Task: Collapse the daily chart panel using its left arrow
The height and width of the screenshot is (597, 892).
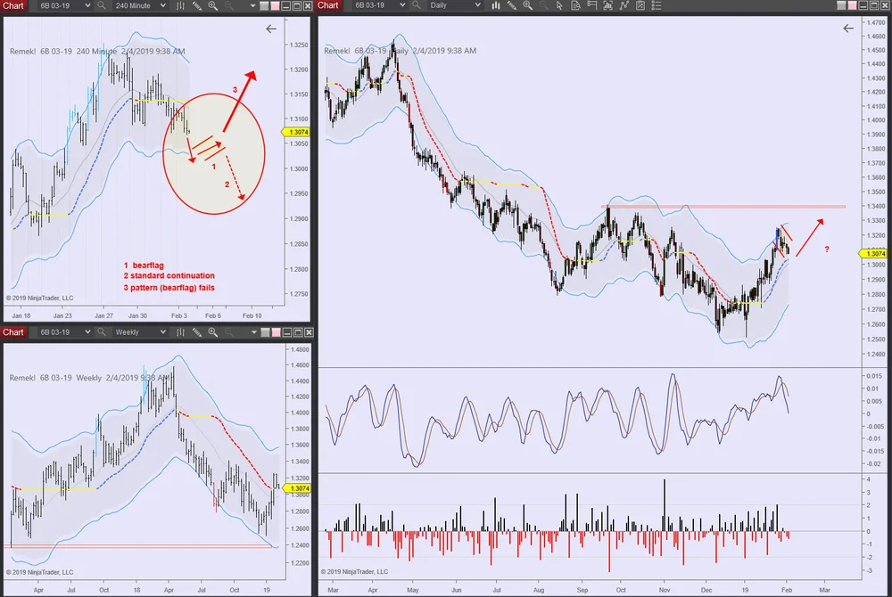Action: click(x=848, y=28)
